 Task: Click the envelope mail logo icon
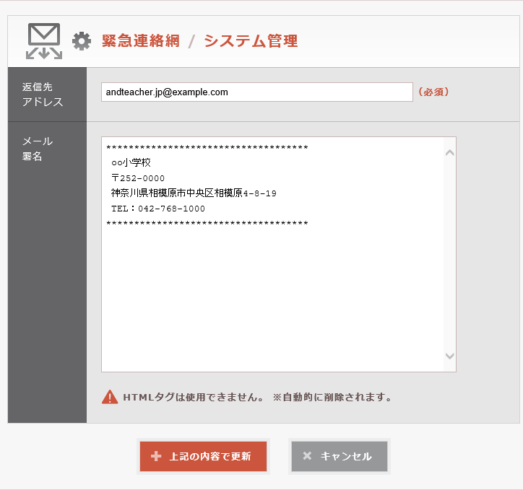pos(43,40)
